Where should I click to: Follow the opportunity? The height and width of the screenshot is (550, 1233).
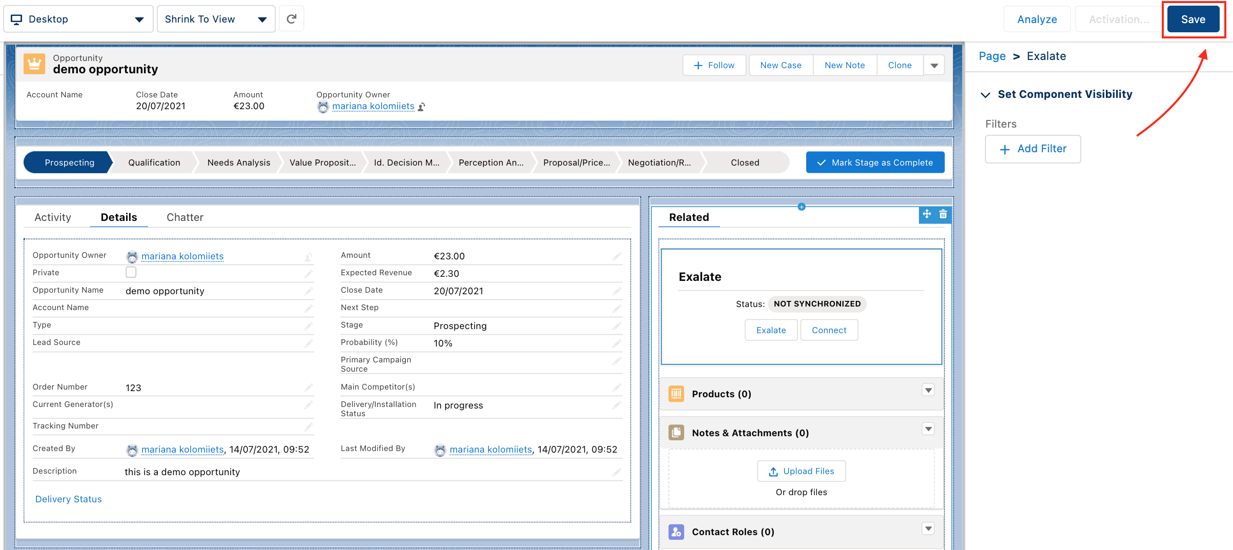[x=714, y=65]
